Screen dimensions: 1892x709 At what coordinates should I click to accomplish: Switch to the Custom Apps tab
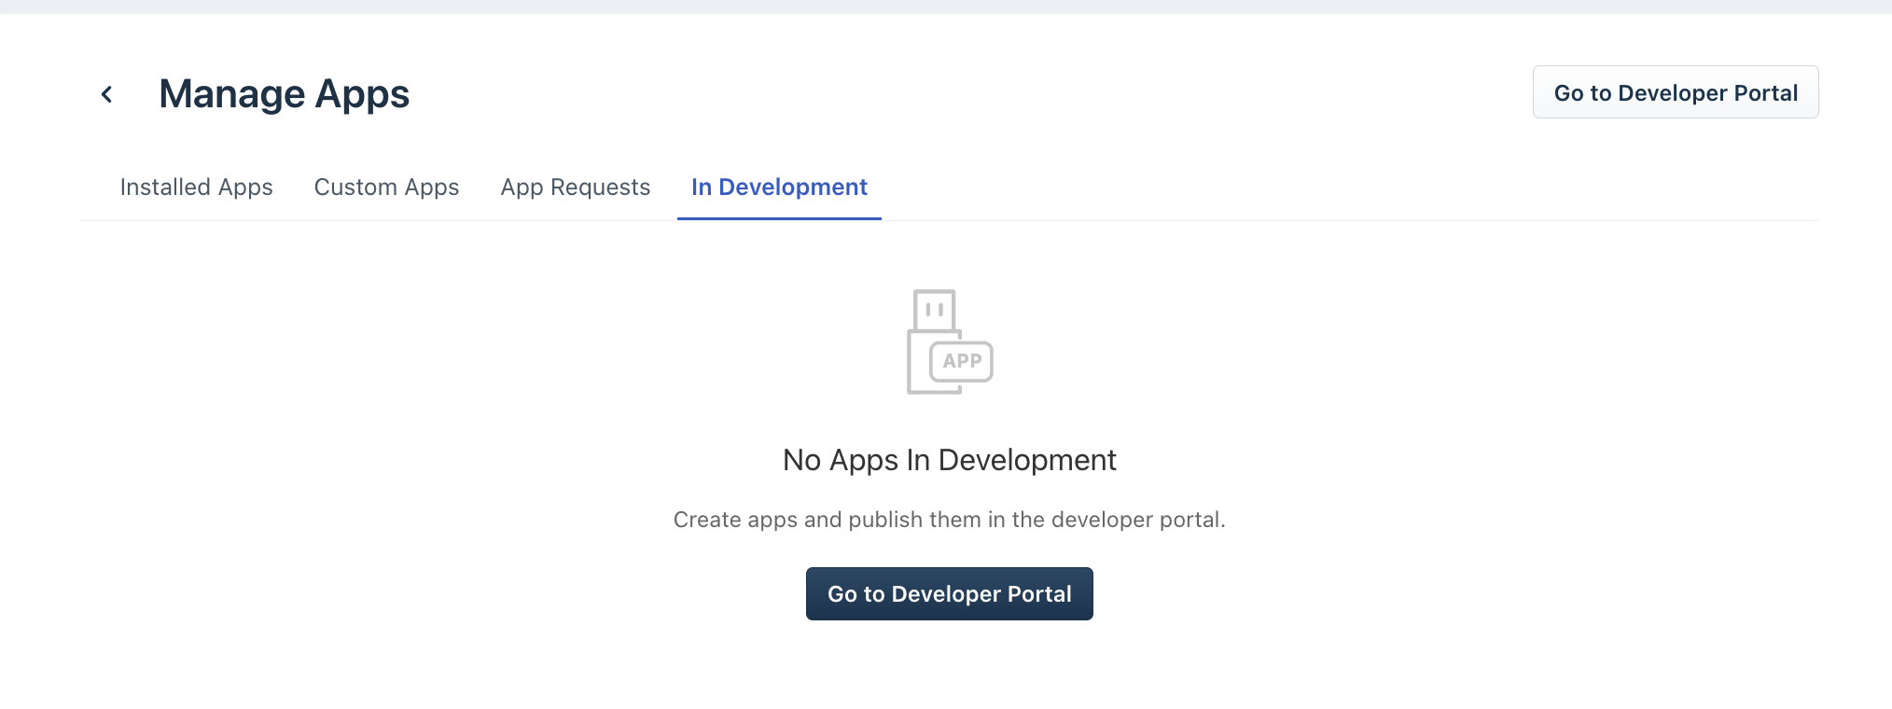(386, 188)
